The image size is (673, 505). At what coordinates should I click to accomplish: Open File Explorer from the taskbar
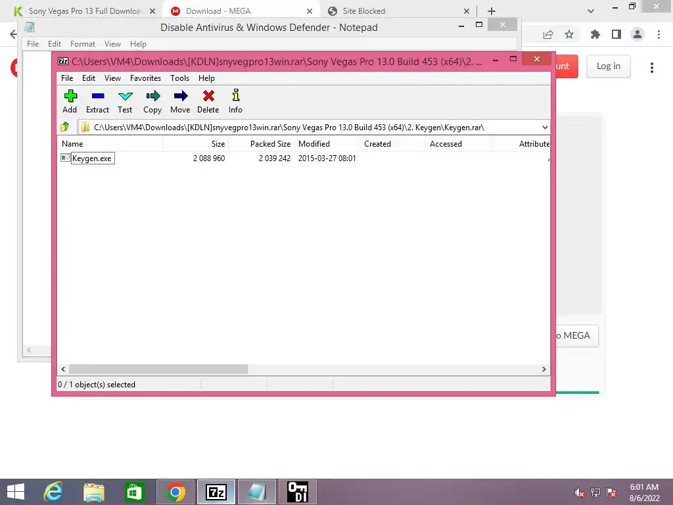tap(93, 492)
